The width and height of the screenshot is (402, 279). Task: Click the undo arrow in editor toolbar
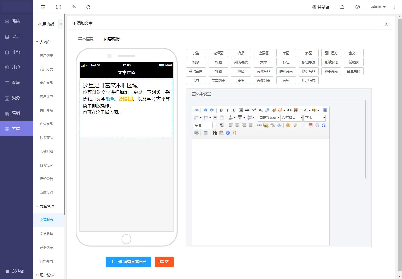pos(206,110)
